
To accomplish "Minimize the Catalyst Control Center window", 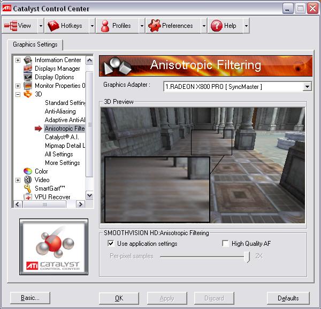I will pyautogui.click(x=288, y=9).
